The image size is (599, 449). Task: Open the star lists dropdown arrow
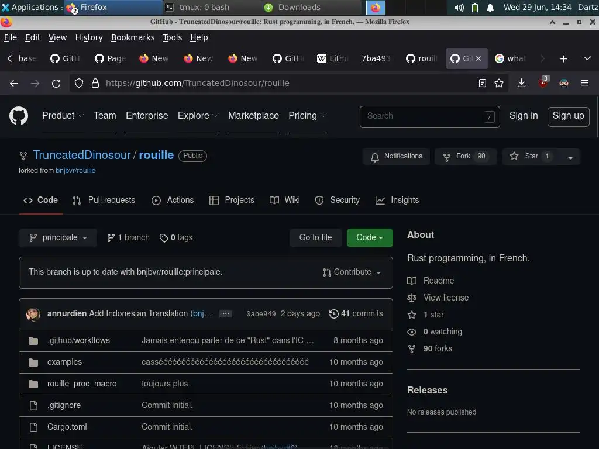pos(570,157)
